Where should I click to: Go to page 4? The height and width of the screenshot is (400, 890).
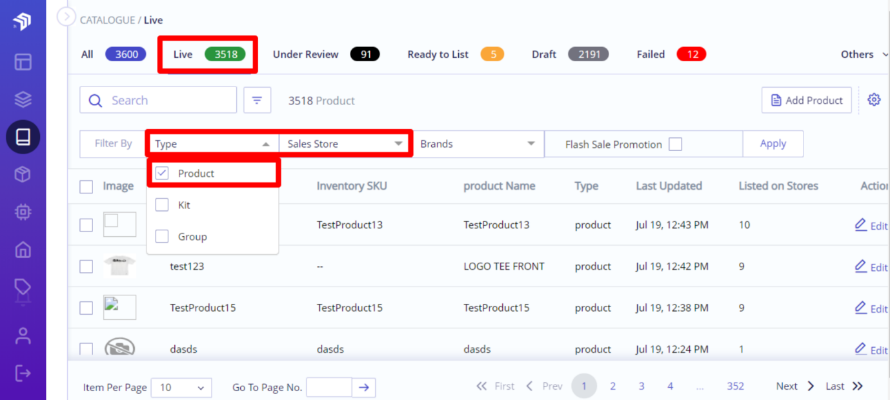click(x=670, y=386)
